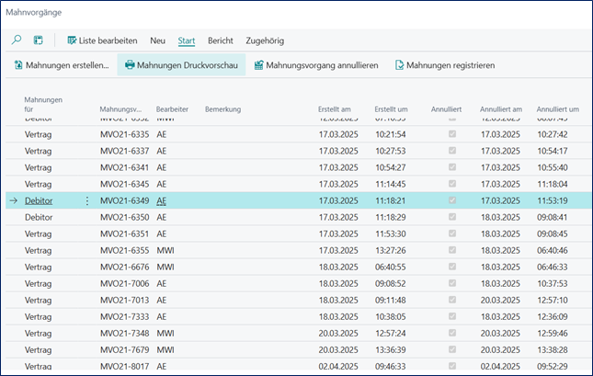Toggle Annulliert checkbox for MVO21-7679
The width and height of the screenshot is (593, 376).
[x=452, y=349]
